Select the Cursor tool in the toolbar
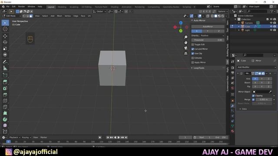The height and width of the screenshot is (156, 278). [5, 29]
